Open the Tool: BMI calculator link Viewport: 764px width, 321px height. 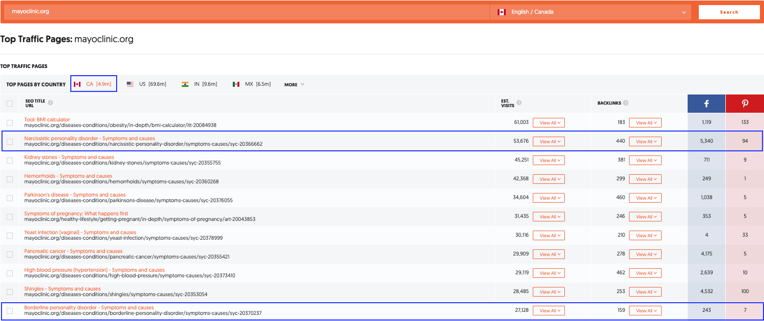click(47, 120)
